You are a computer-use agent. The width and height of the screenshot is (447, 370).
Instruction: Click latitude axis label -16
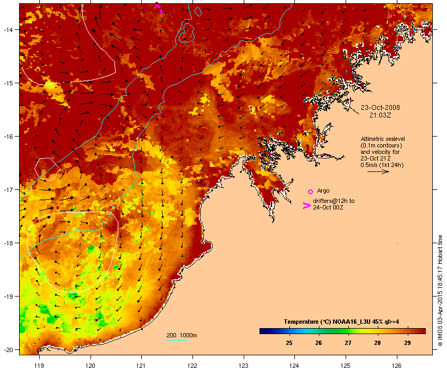coord(8,137)
